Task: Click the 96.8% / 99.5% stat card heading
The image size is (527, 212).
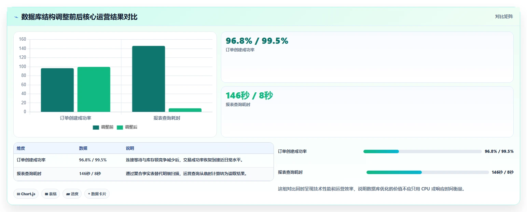Action: 257,41
